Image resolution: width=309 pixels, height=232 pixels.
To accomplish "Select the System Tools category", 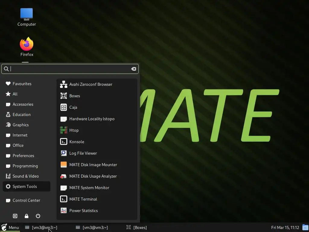I will click(x=27, y=186).
